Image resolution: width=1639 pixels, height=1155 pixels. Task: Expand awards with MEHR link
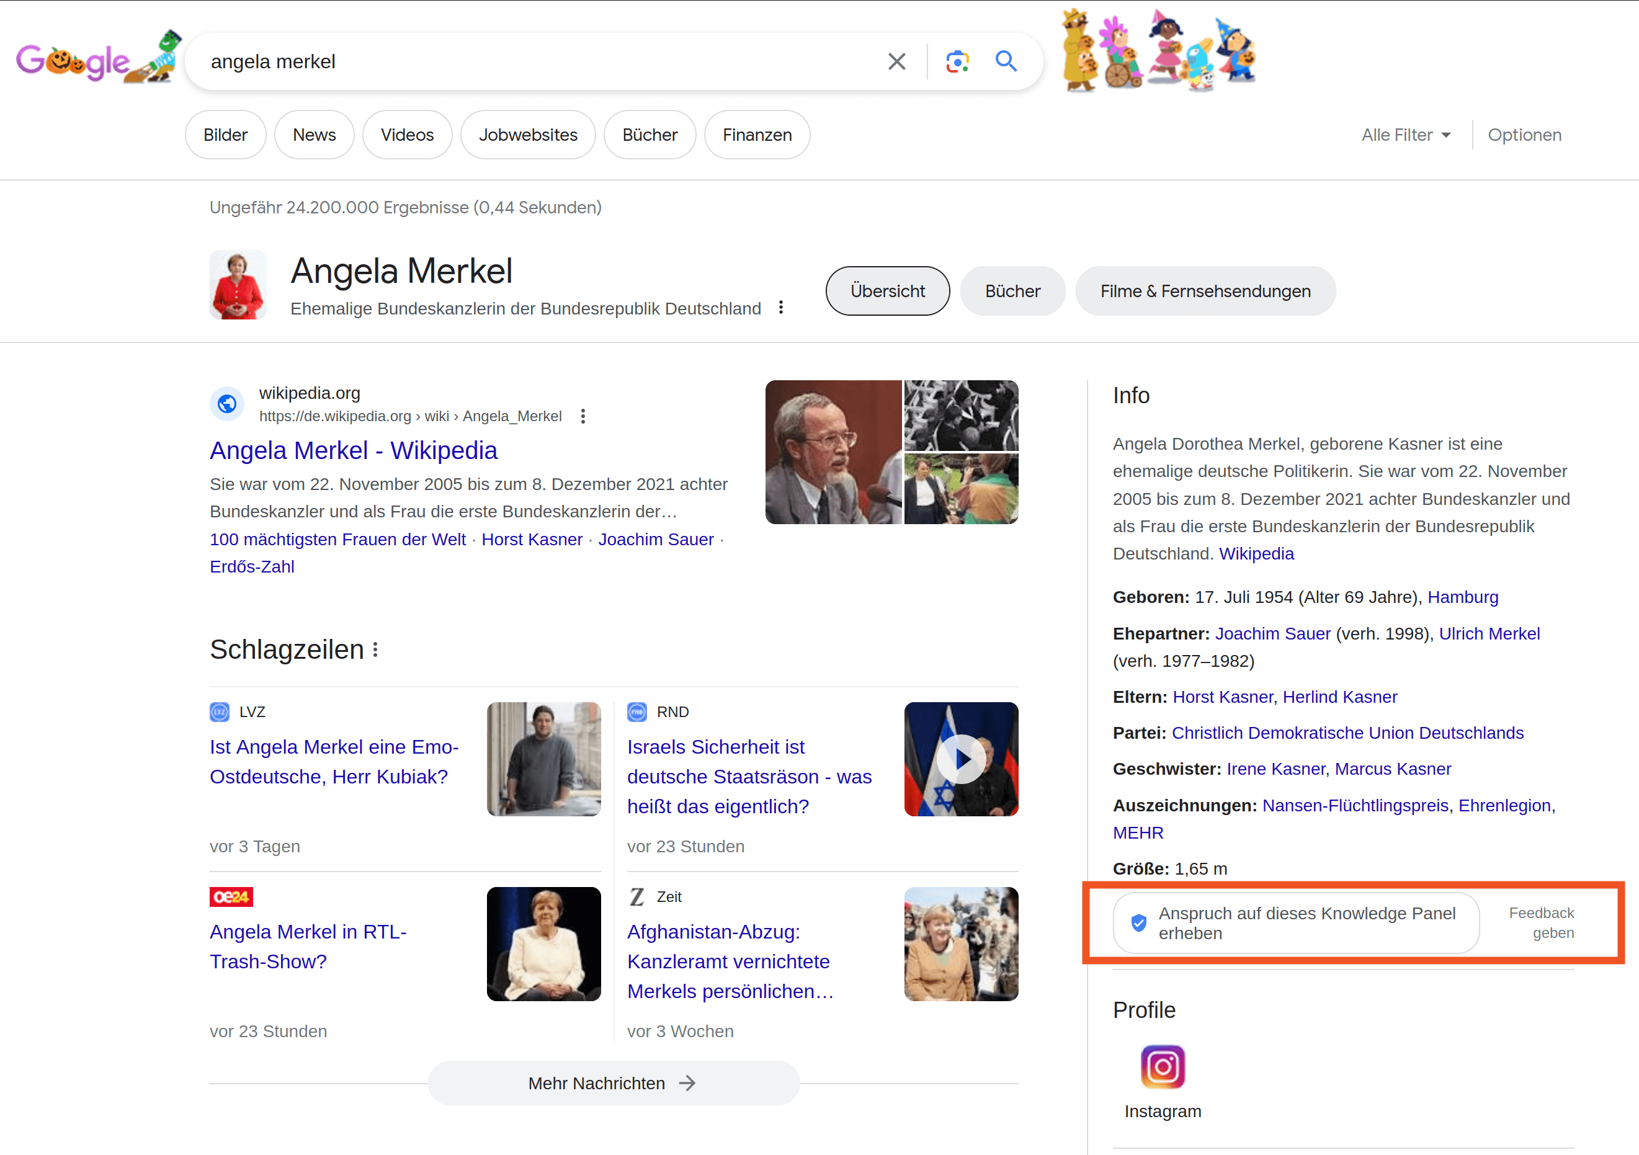pos(1138,833)
